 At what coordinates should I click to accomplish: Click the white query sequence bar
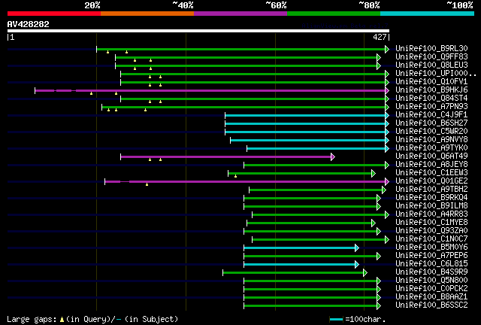[x=198, y=31]
